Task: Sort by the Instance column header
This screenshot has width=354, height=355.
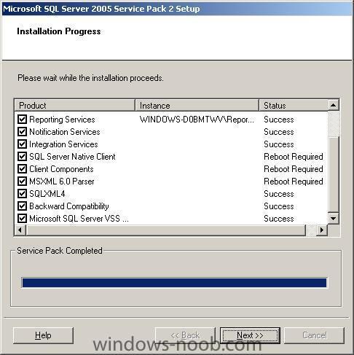Action: [197, 106]
